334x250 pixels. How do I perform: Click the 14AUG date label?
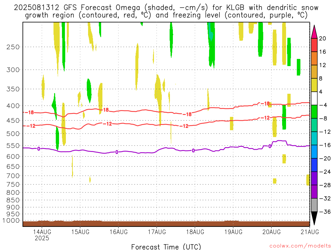(42, 232)
